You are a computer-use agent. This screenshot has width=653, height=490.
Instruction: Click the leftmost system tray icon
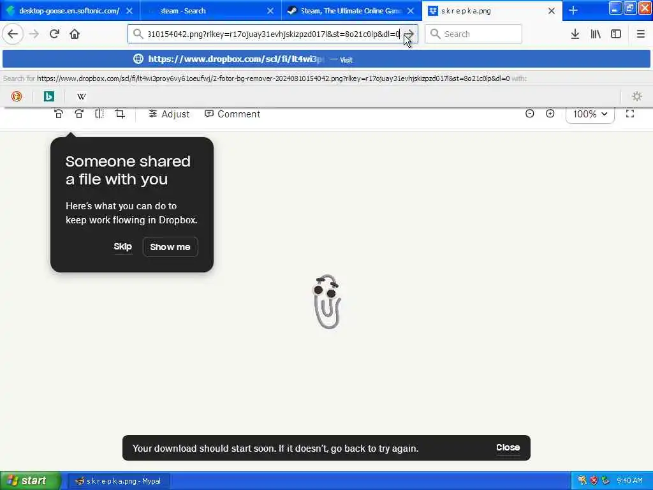click(x=582, y=481)
